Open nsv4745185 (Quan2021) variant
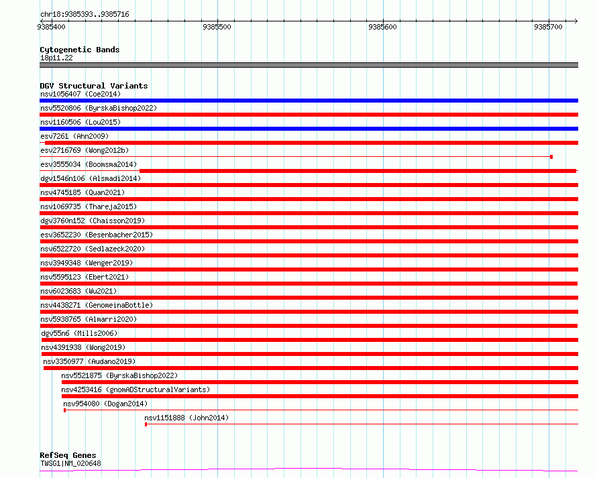 pyautogui.click(x=83, y=192)
